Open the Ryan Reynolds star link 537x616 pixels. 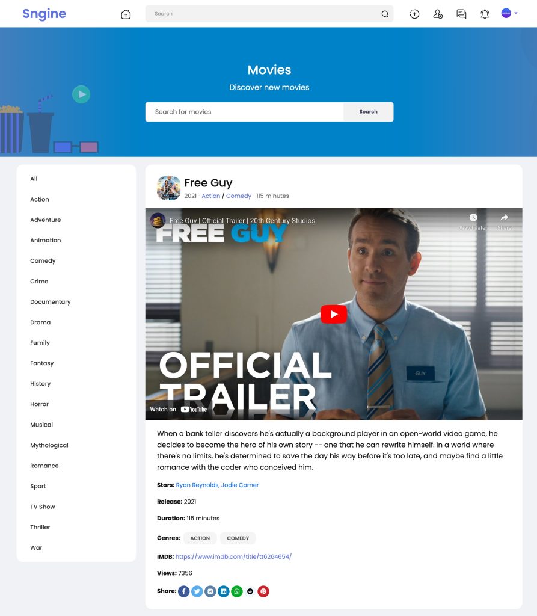(x=197, y=485)
